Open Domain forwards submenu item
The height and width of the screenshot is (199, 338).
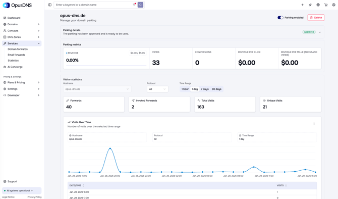pyautogui.click(x=18, y=49)
